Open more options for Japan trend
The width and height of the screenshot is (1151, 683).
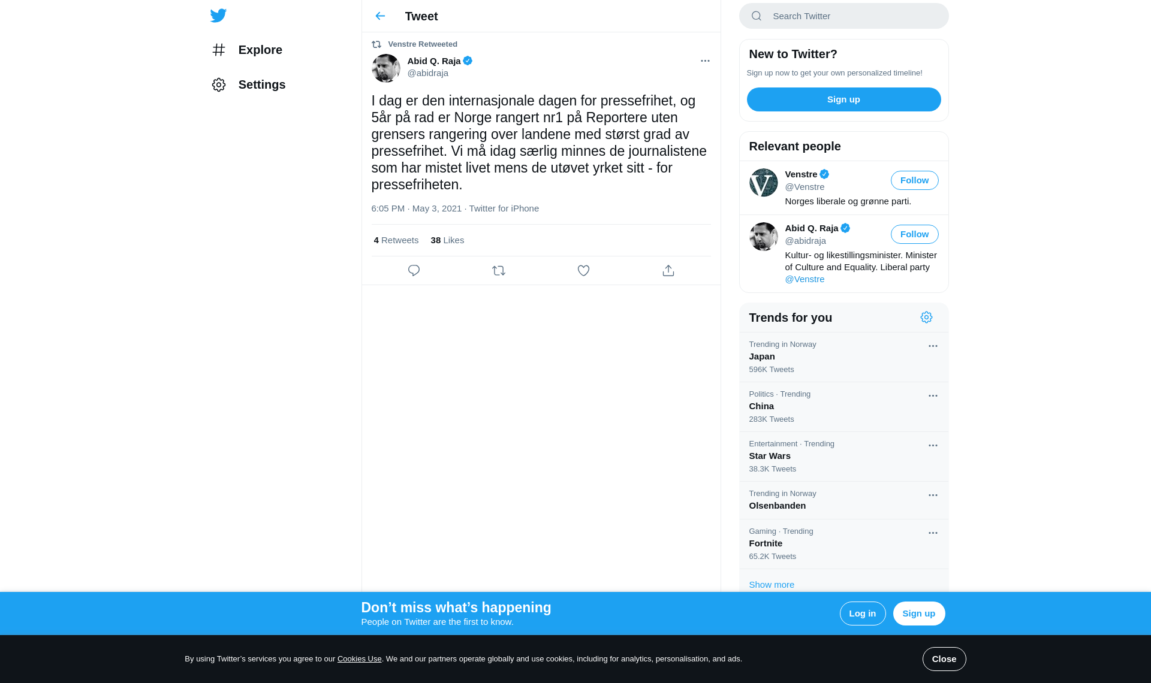933,346
